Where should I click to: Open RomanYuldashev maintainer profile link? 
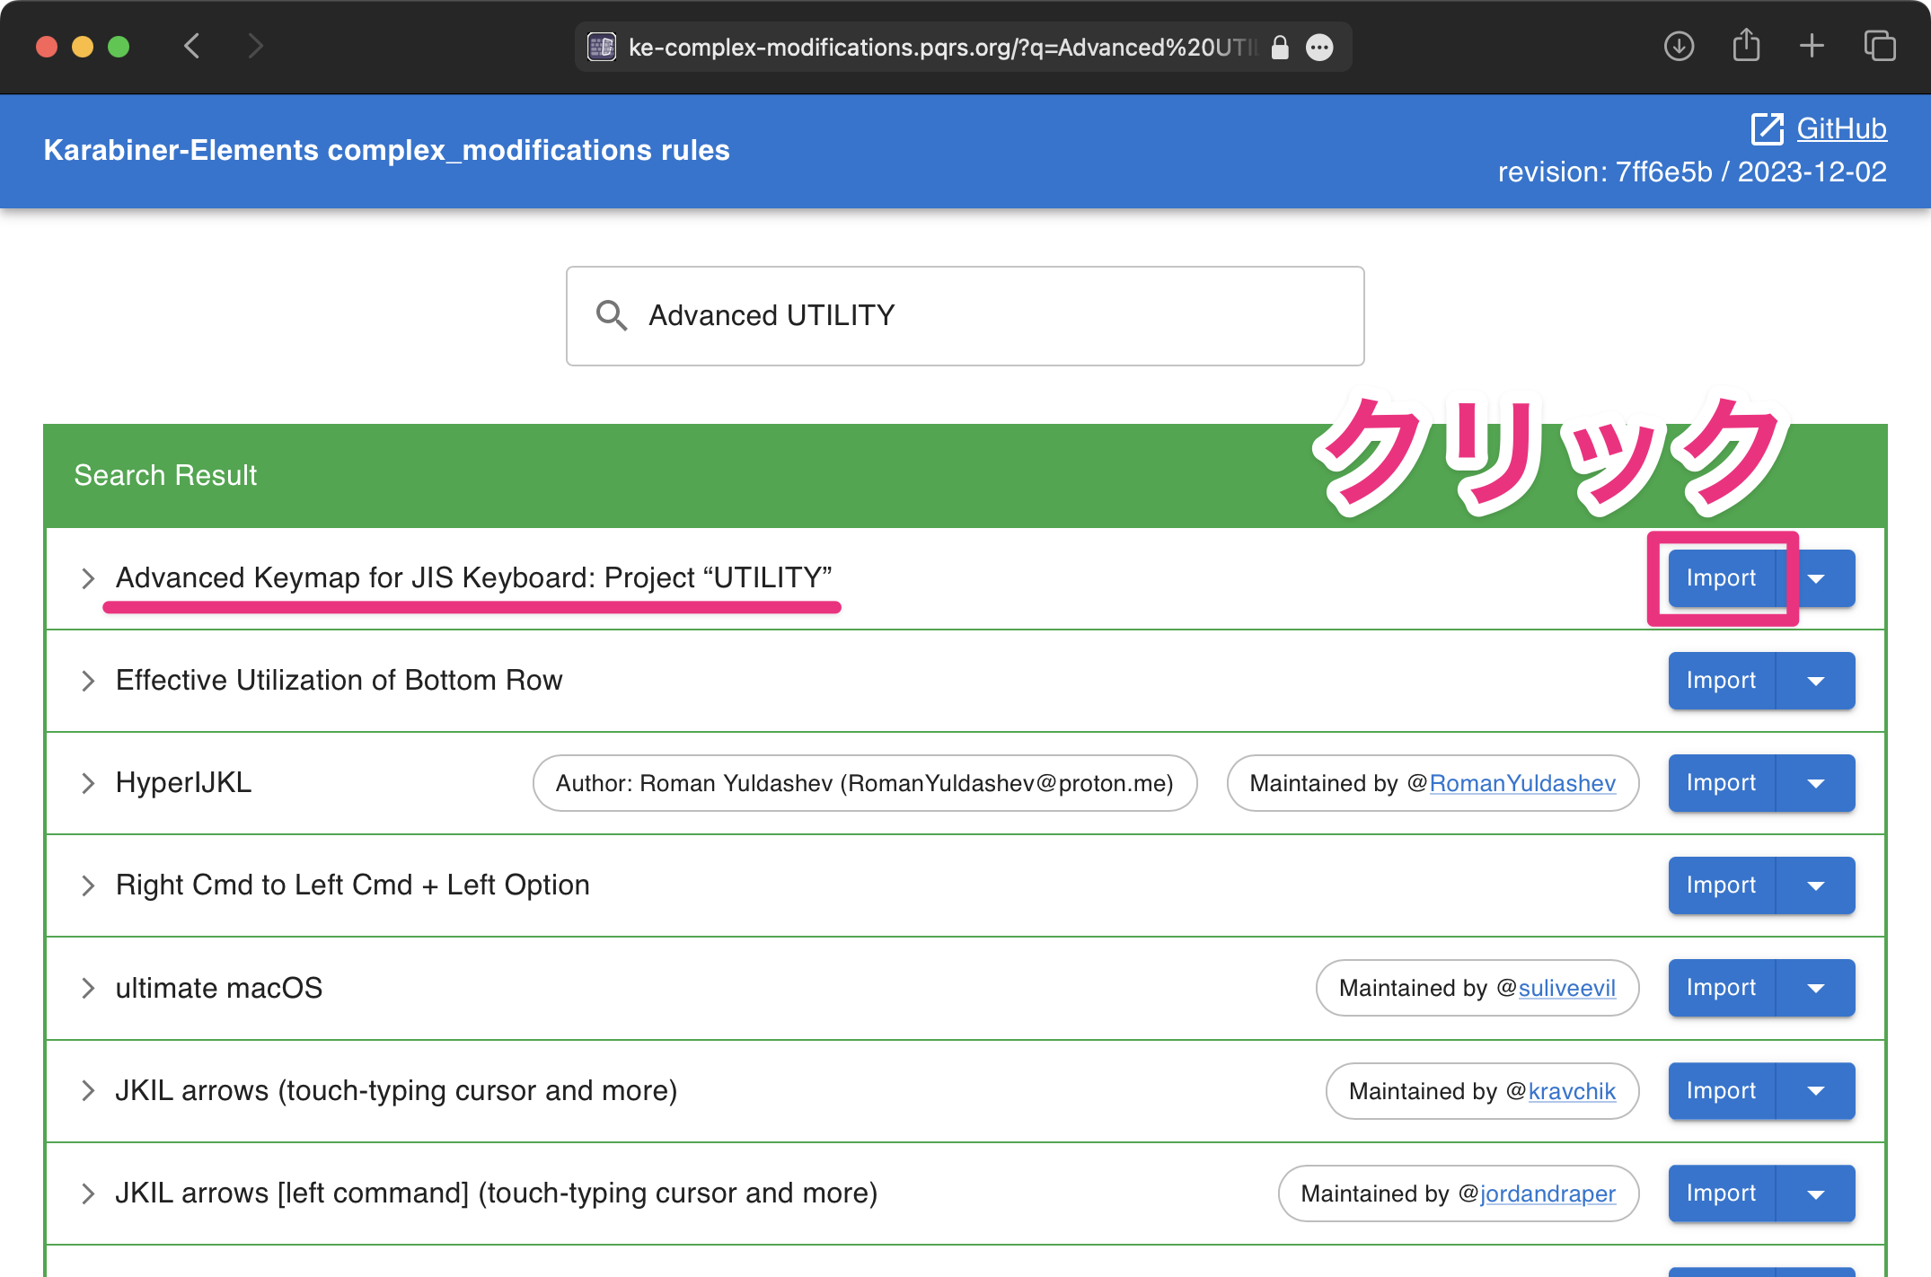pyautogui.click(x=1521, y=783)
